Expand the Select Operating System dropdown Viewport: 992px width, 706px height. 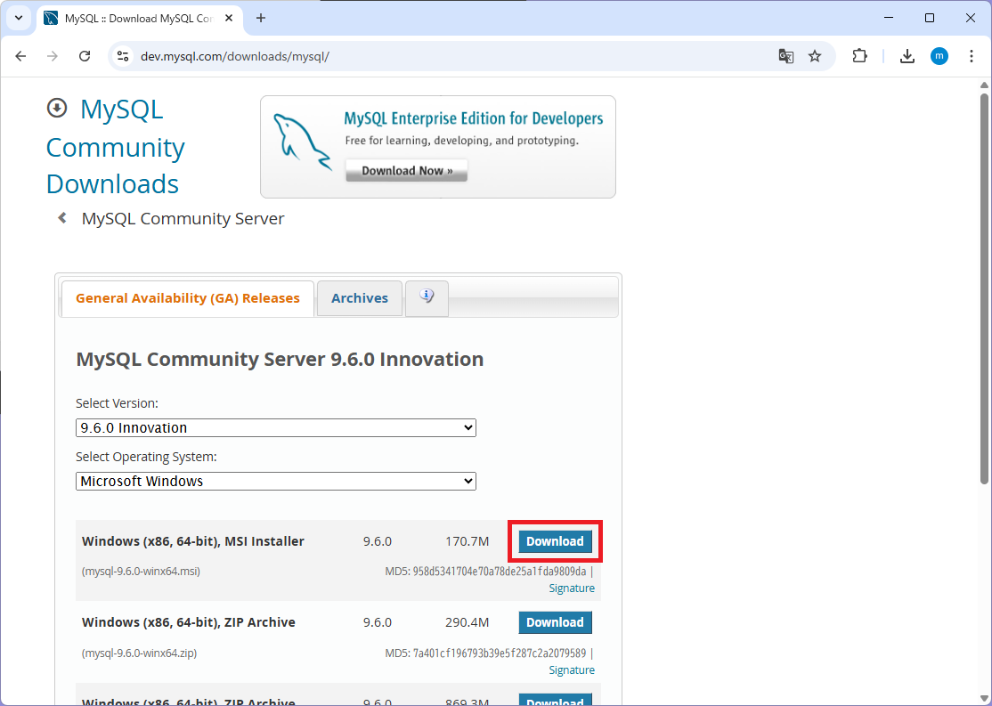(x=276, y=482)
